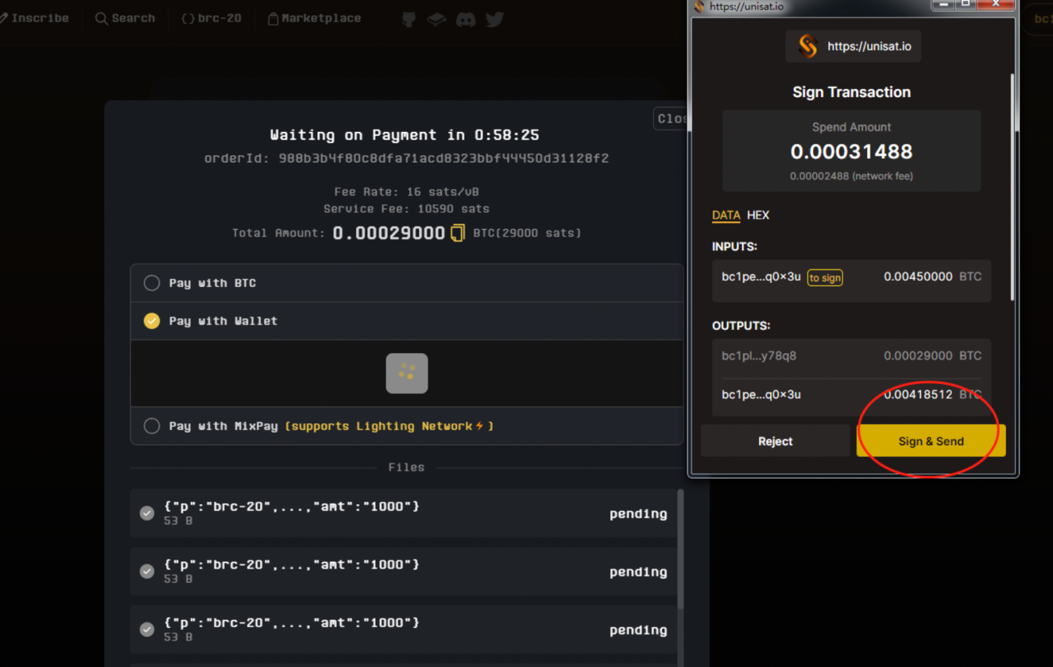Image resolution: width=1053 pixels, height=667 pixels.
Task: Open the docs book icon in header
Action: point(437,19)
